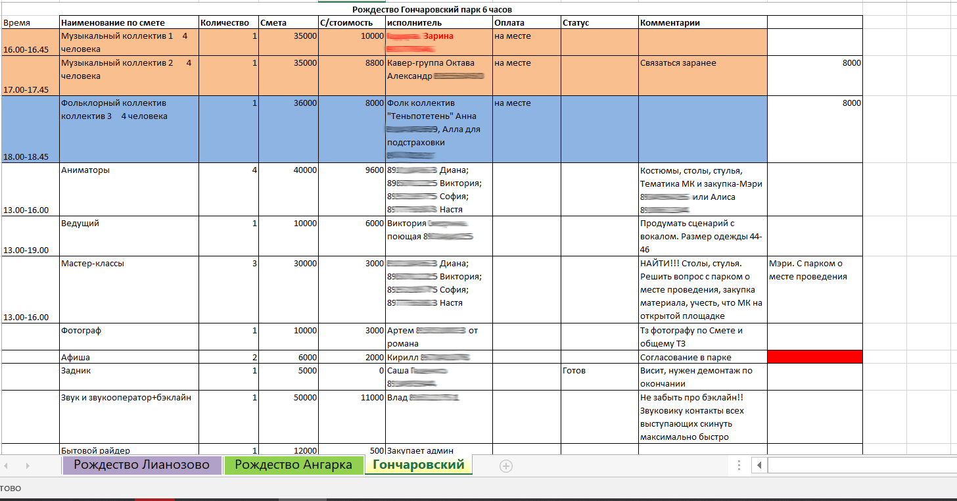This screenshot has width=957, height=501.
Task: Click the Готов status cell for Задник
Action: [599, 377]
